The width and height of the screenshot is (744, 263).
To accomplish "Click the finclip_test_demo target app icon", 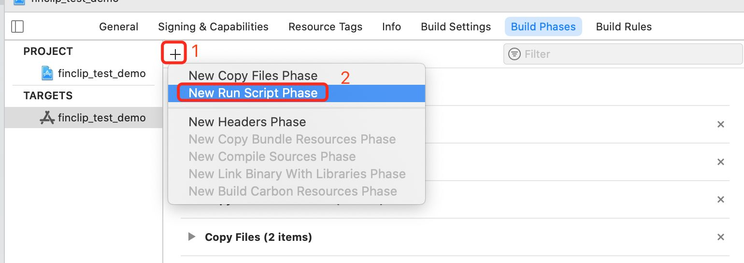I will click(47, 118).
